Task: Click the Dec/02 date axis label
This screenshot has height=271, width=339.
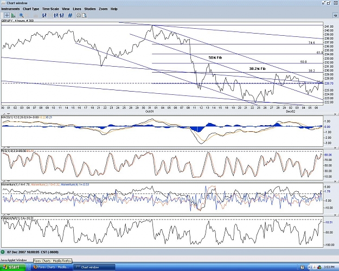Action: pos(291,111)
